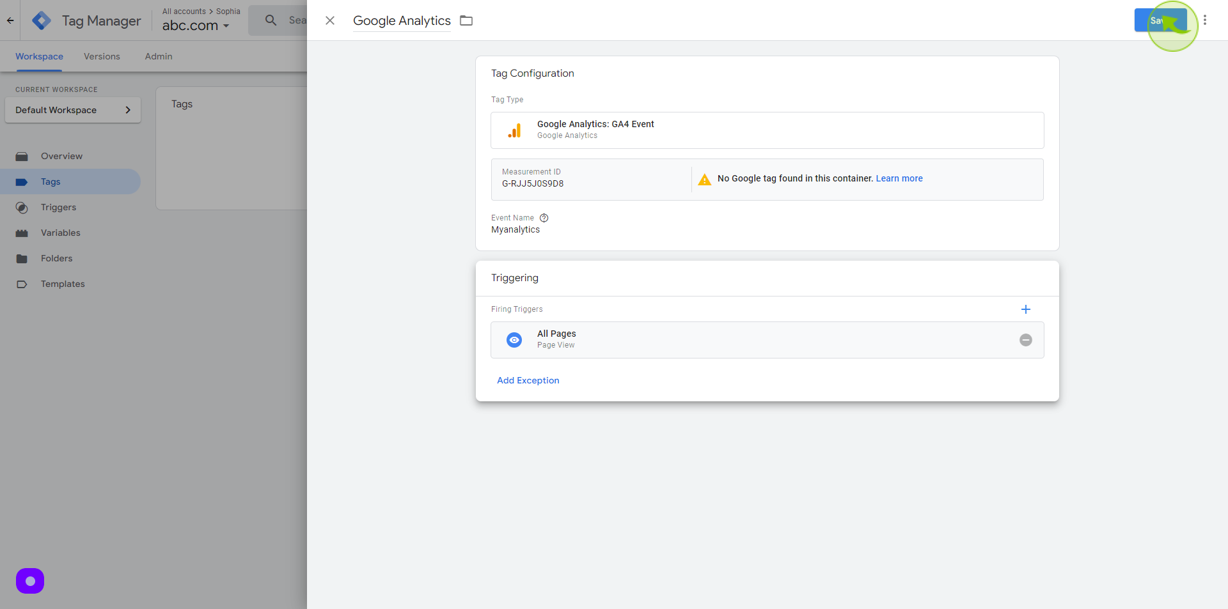Click the purple record button bottom left
The image size is (1228, 609).
pos(30,581)
